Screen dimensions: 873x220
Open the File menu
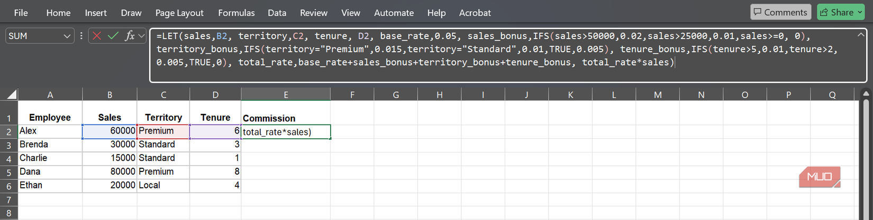point(21,13)
